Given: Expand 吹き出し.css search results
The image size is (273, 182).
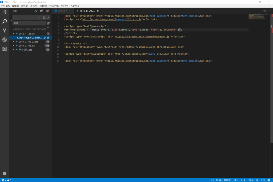Looking at the screenshot, I should 14,50.
